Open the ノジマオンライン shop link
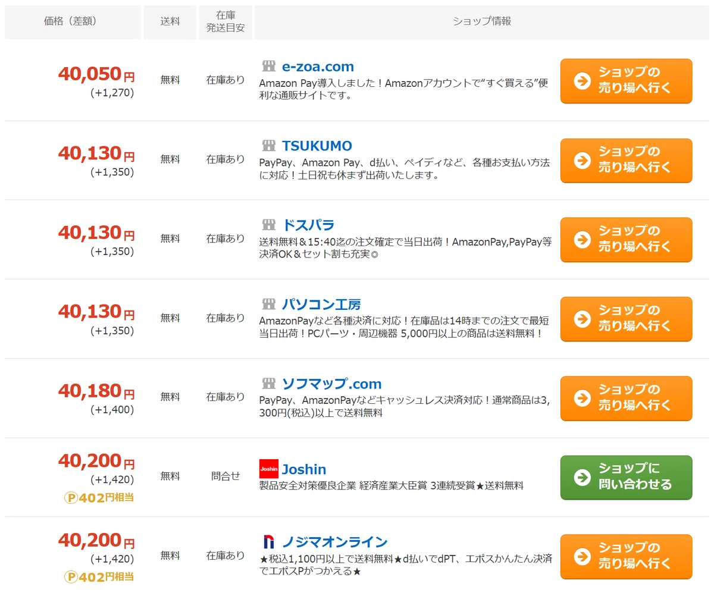Image resolution: width=714 pixels, height=593 pixels. (x=334, y=542)
